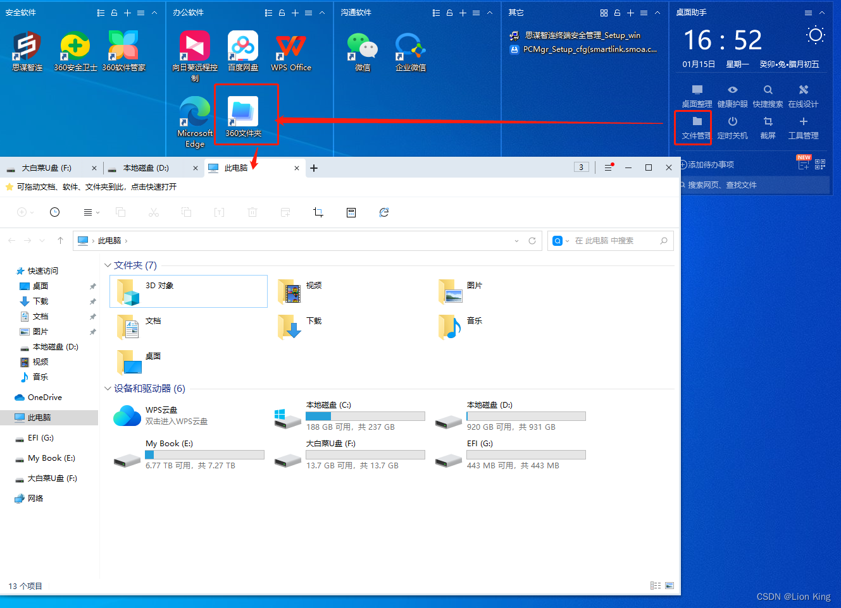Click My Book (E:) usage bar
Viewport: 841px width, 608px height.
point(204,455)
